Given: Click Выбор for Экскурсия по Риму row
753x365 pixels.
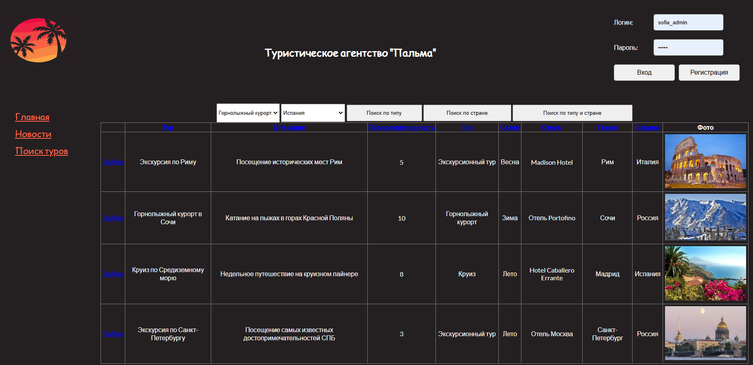Looking at the screenshot, I should tap(113, 162).
